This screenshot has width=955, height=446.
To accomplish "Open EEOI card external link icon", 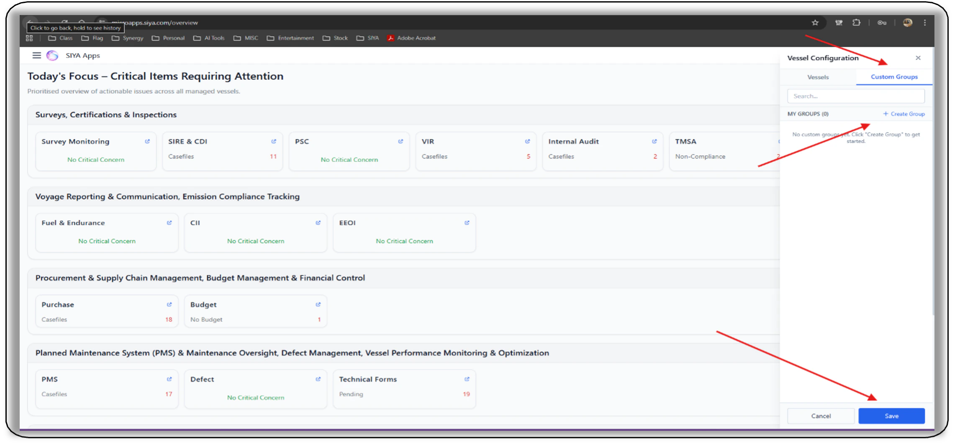I will (467, 223).
